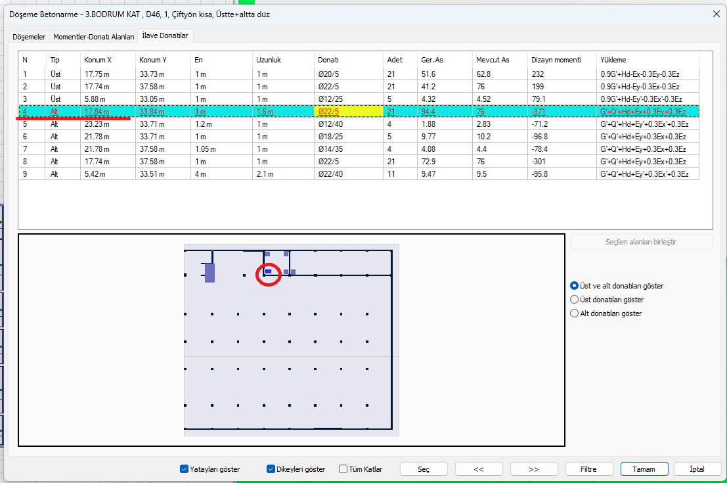Viewport: 727px width, 483px height.
Task: Enable the 'Tüm Katlar' checkbox
Action: [343, 469]
